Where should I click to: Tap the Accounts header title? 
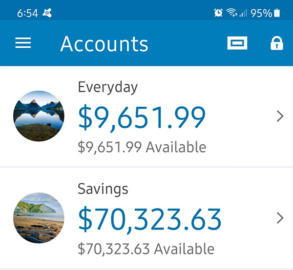click(105, 44)
